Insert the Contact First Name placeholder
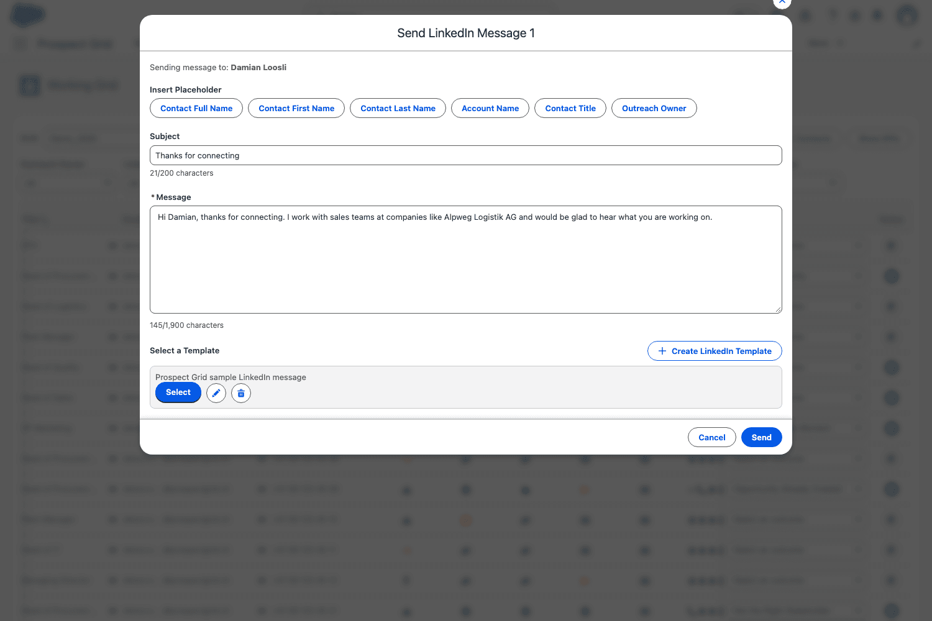 tap(296, 108)
